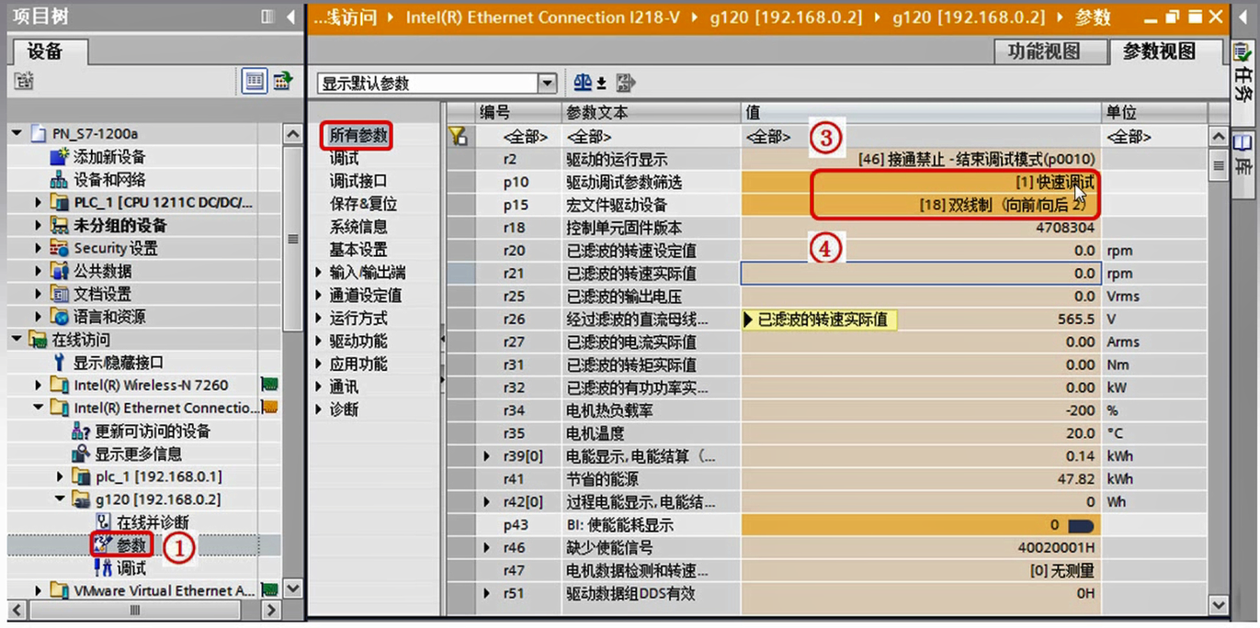The width and height of the screenshot is (1260, 628).
Task: Click the PN_S7-1200a project file icon
Action: (38, 134)
